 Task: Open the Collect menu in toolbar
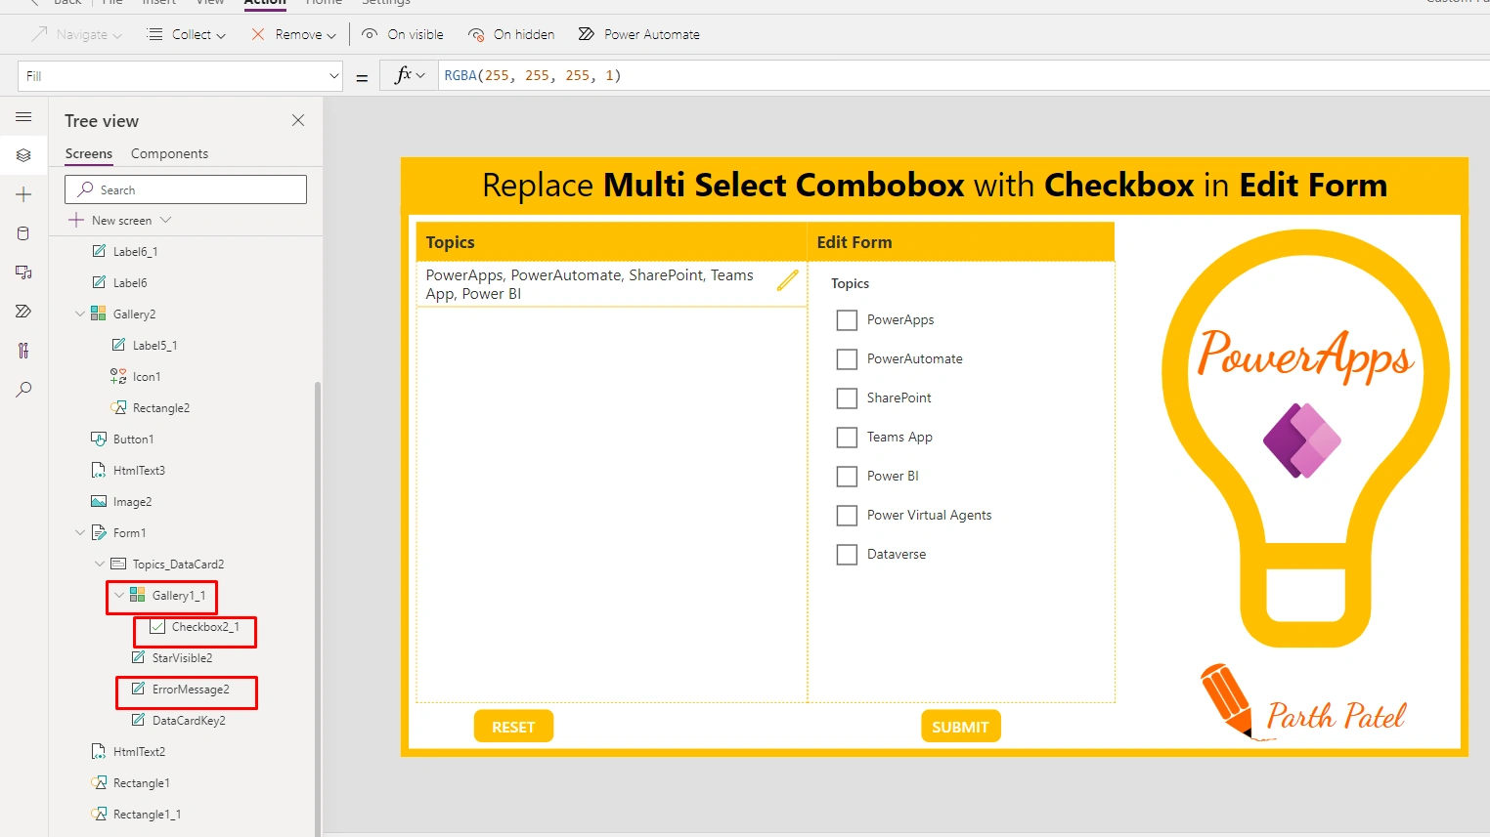186,34
